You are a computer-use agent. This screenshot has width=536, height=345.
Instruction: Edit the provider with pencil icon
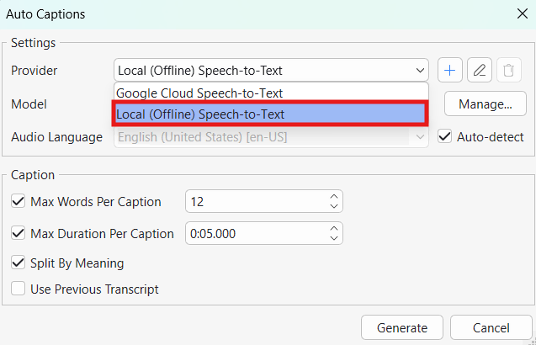(x=480, y=70)
